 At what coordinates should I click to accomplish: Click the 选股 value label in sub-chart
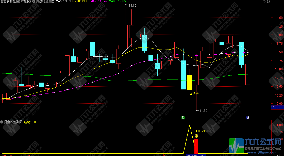tap(31, 122)
